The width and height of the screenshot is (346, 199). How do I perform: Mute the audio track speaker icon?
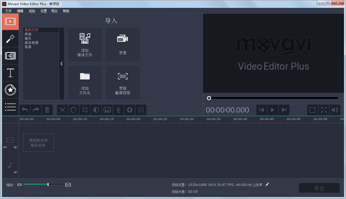tap(15, 172)
